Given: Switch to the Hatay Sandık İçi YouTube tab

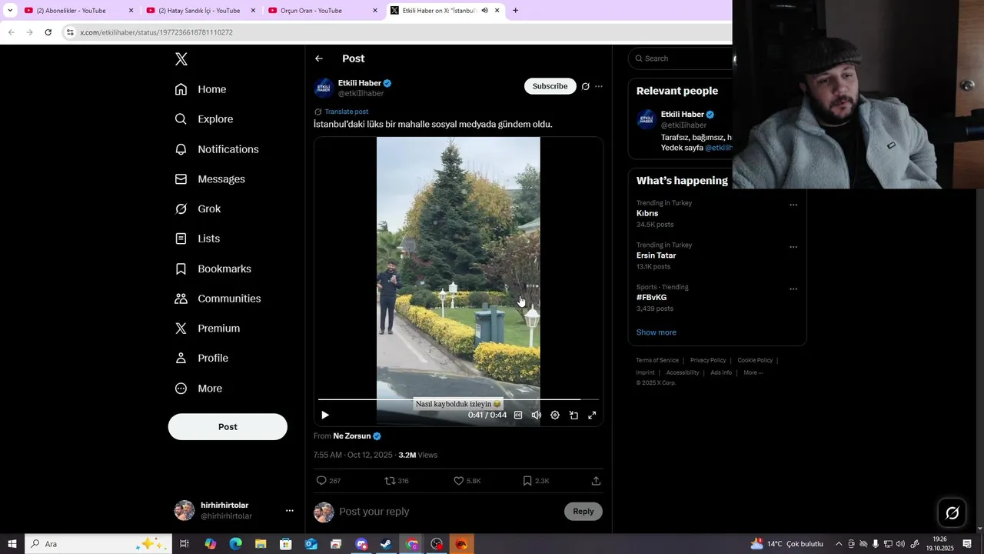Looking at the screenshot, I should point(199,11).
